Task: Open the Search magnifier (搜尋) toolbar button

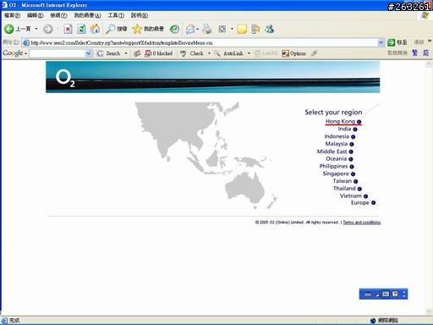Action: click(x=116, y=29)
